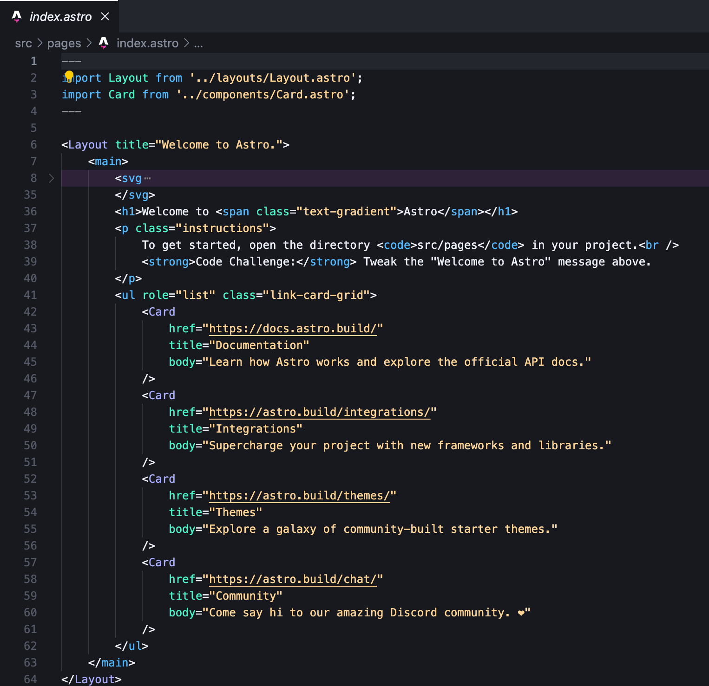Click the closing p tag on line 40
The width and height of the screenshot is (709, 686).
click(x=129, y=278)
